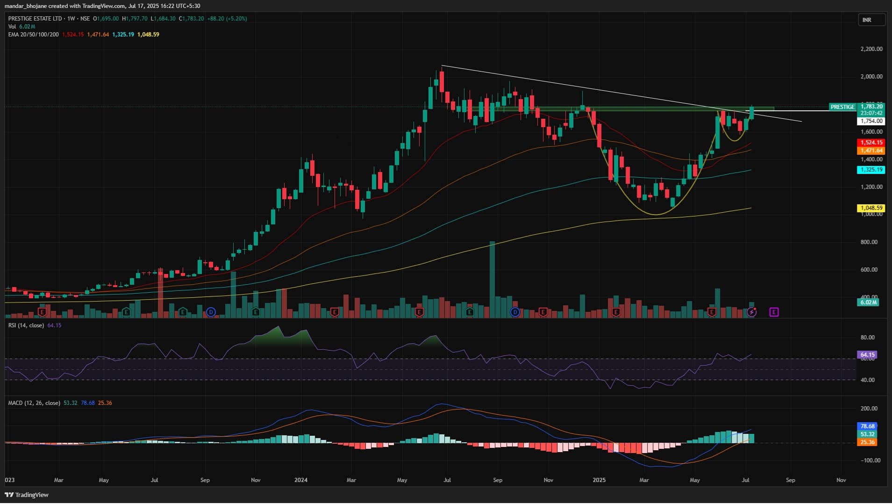892x504 pixels.
Task: Click the purple lightning news marker at July 2025
Action: (751, 312)
